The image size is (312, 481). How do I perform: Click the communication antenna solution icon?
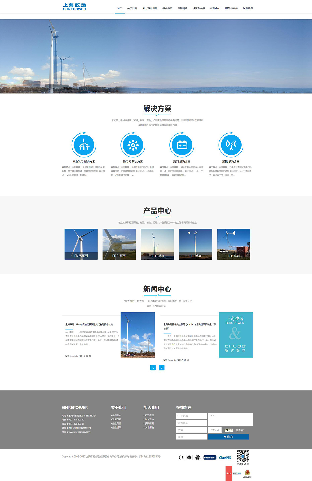231,145
